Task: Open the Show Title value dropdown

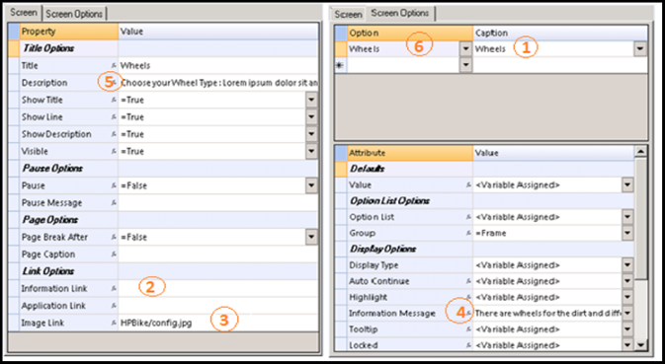Action: pyautogui.click(x=311, y=100)
